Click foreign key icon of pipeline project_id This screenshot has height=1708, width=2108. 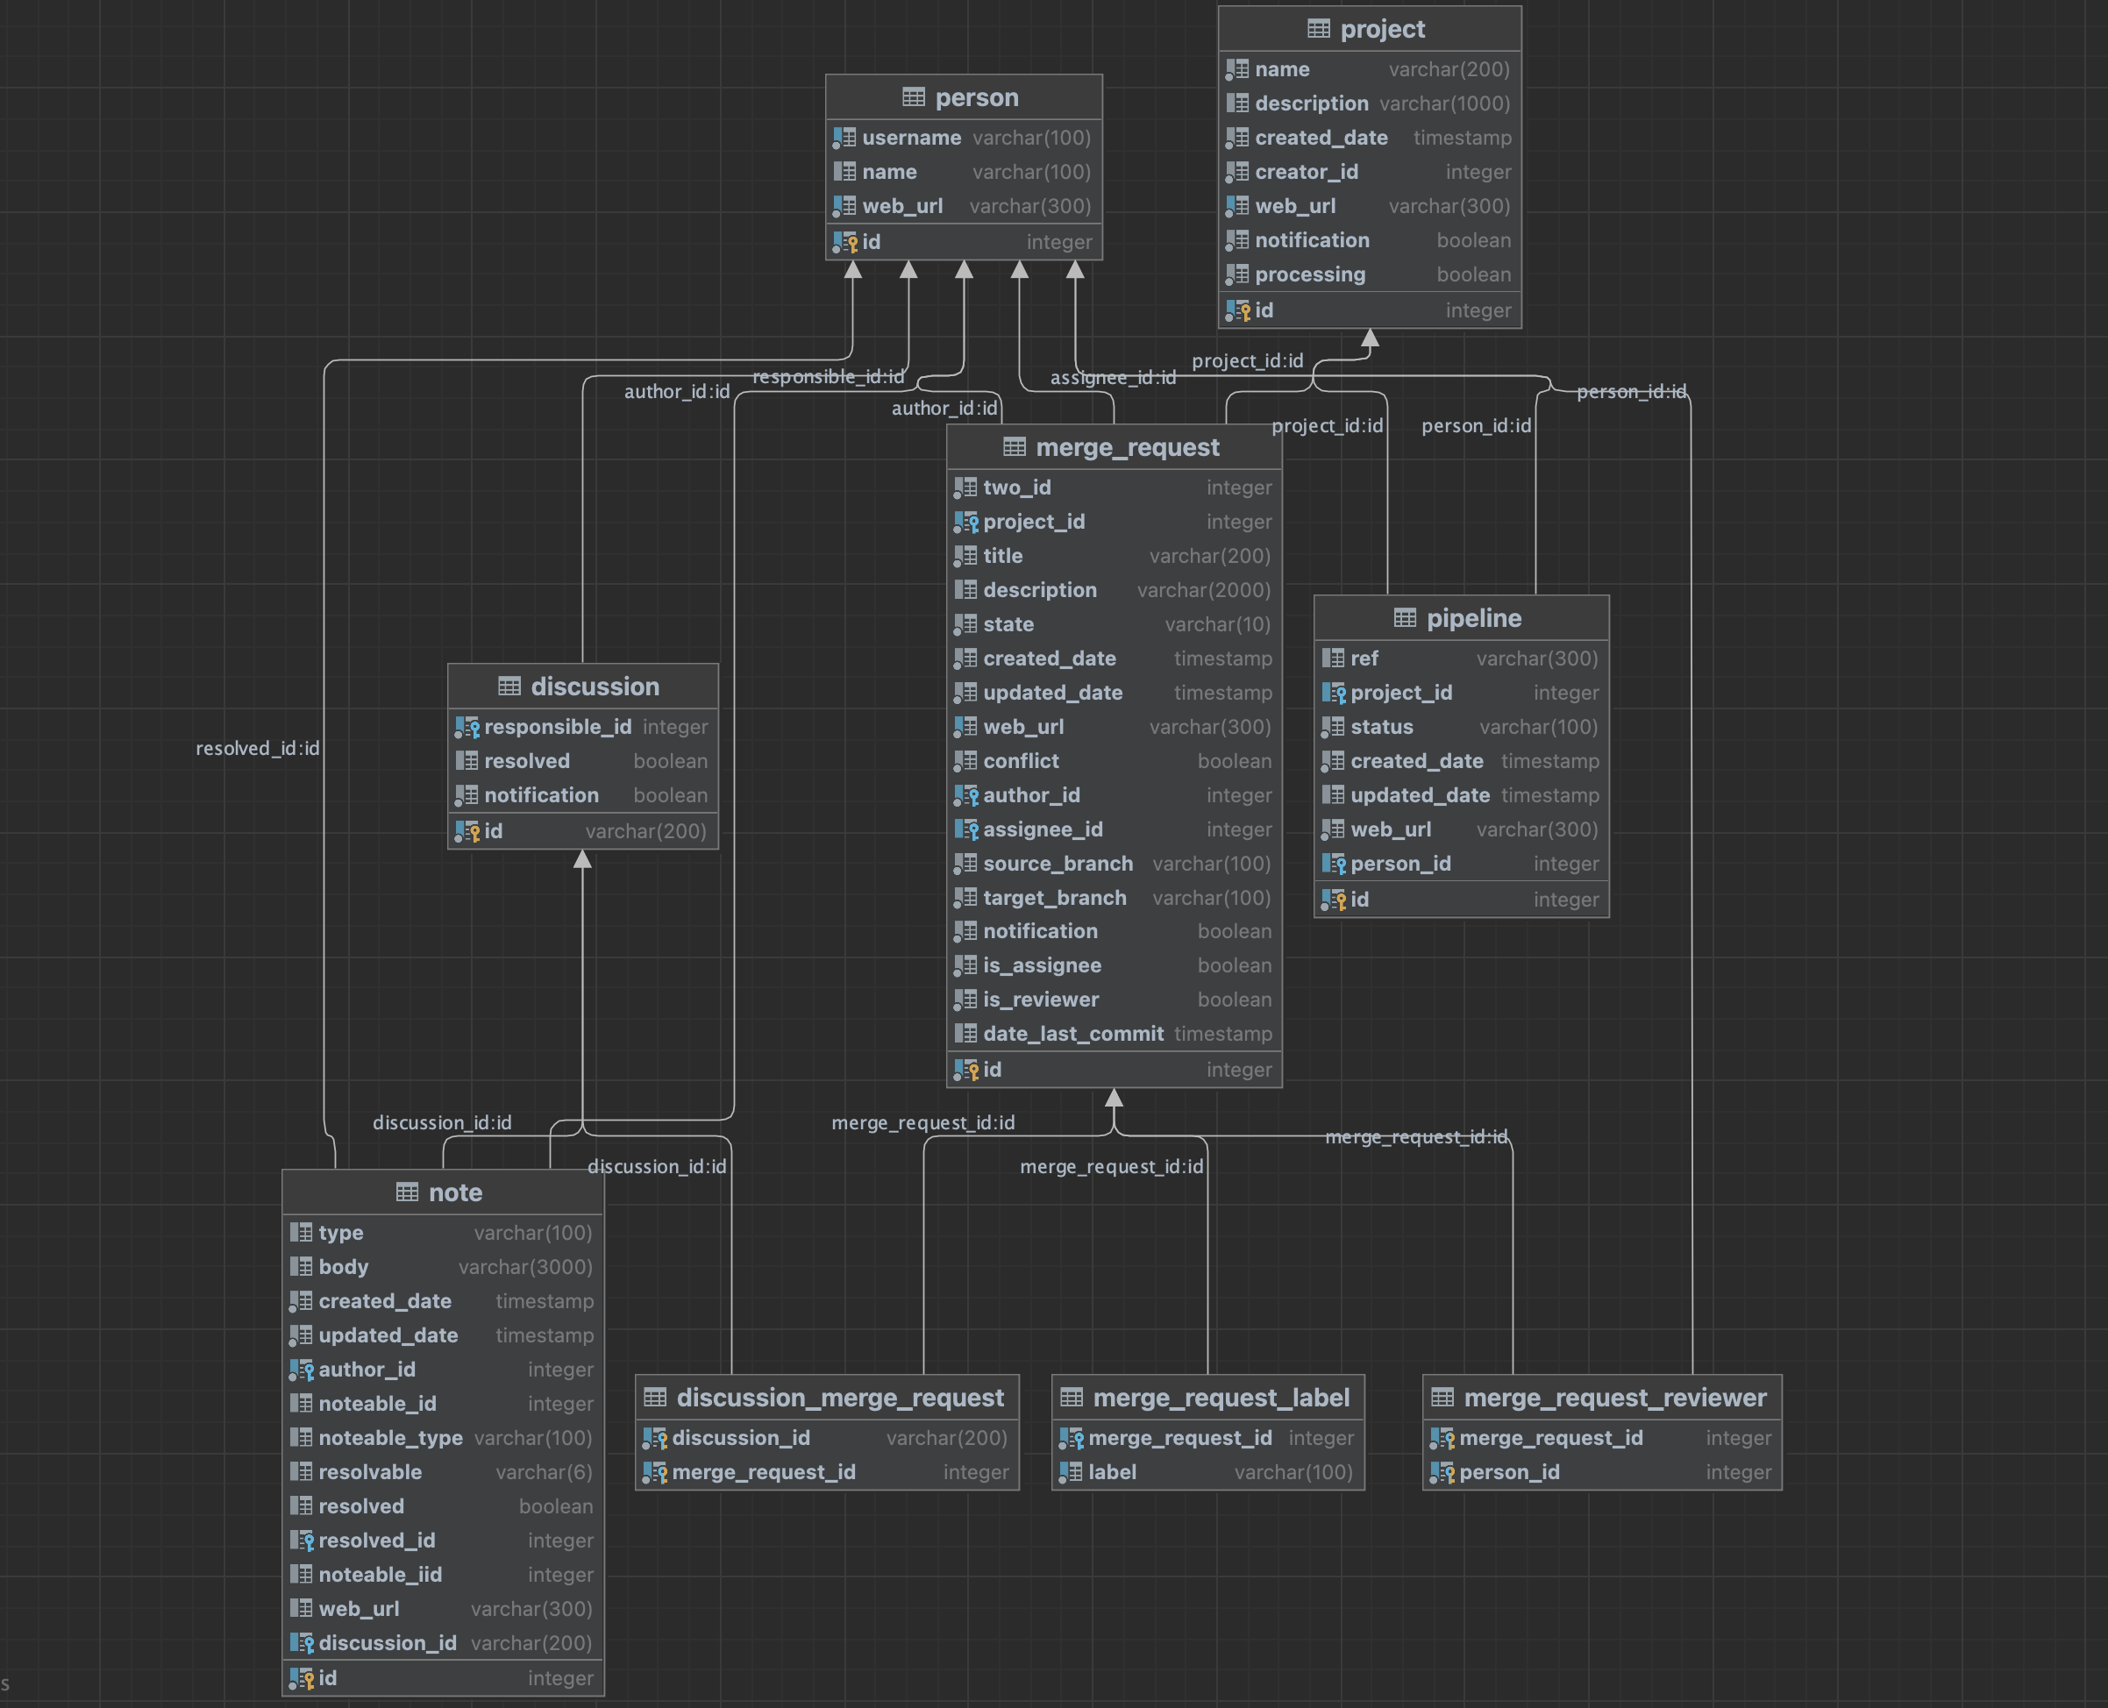[x=1334, y=693]
